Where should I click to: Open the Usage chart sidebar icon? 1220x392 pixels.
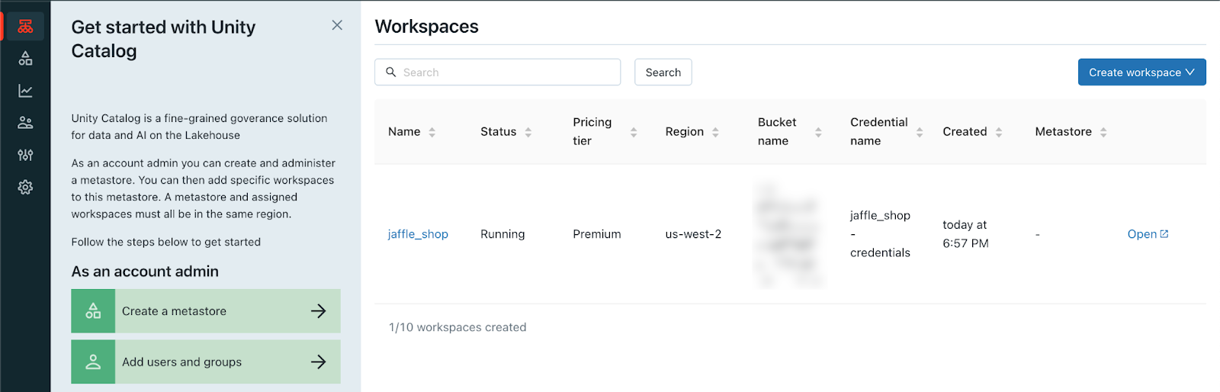[x=25, y=91]
